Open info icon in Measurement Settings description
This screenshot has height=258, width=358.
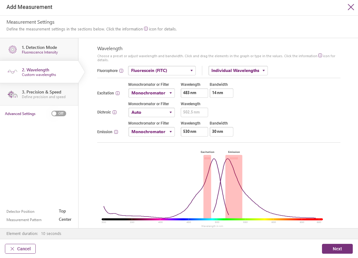(146, 29)
